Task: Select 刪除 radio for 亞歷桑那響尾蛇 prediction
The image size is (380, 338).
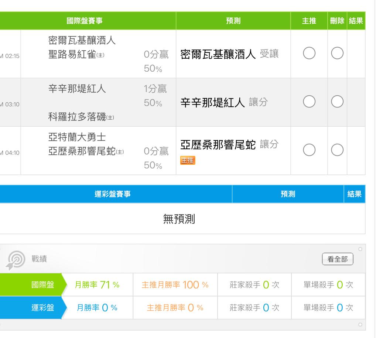Action: point(337,150)
